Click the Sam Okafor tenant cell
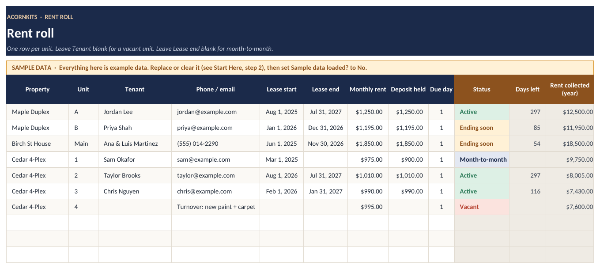The image size is (600, 269). tap(135, 159)
